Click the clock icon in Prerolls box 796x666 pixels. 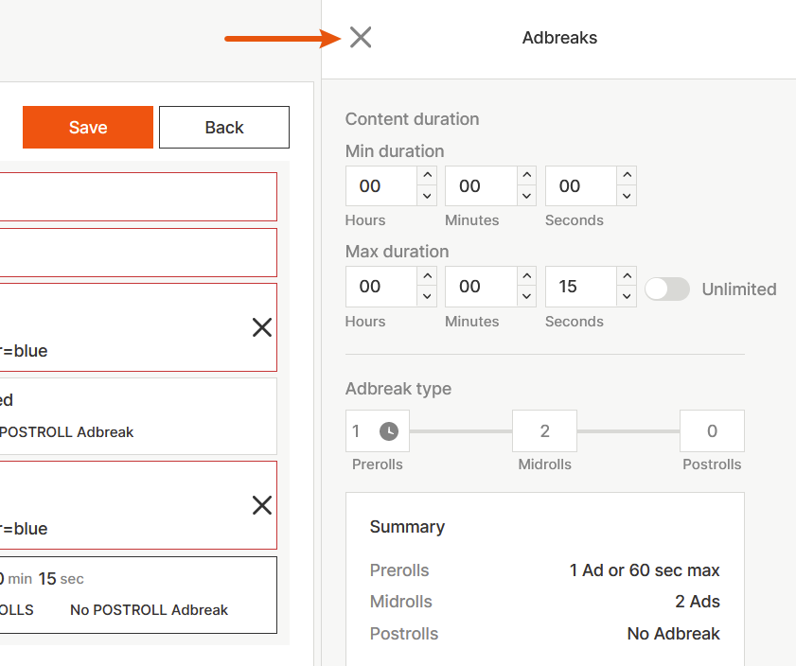(389, 431)
